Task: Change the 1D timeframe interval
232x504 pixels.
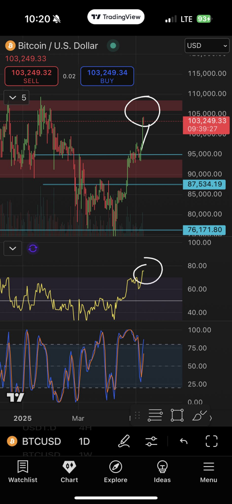Action: tap(84, 441)
